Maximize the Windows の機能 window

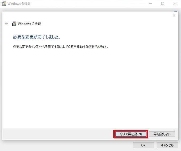coord(163,4)
